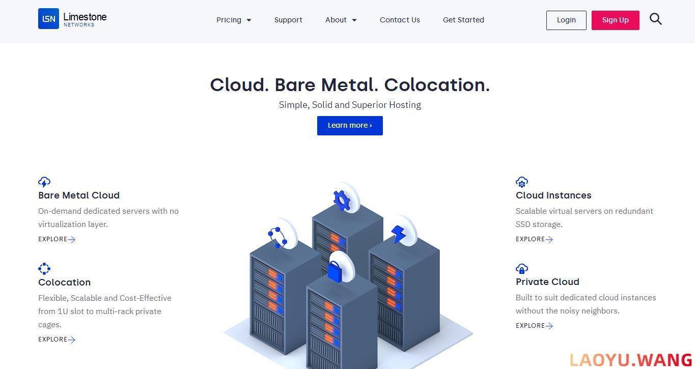Viewport: 695px width, 369px height.
Task: Explore Bare Metal Cloud
Action: coord(57,239)
